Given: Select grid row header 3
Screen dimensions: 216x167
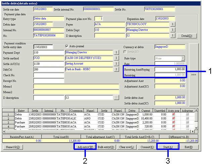Looking at the screenshot, I should (x=8, y=122).
